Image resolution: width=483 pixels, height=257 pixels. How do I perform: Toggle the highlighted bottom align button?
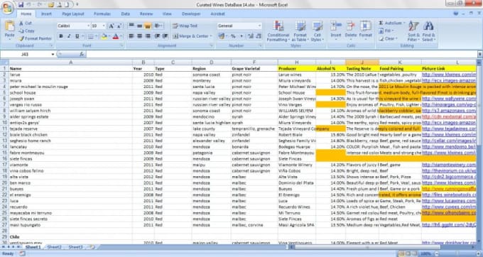(x=148, y=26)
